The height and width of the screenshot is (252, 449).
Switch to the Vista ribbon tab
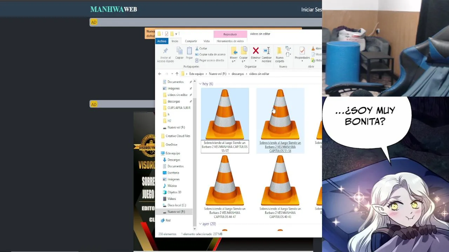tap(207, 41)
